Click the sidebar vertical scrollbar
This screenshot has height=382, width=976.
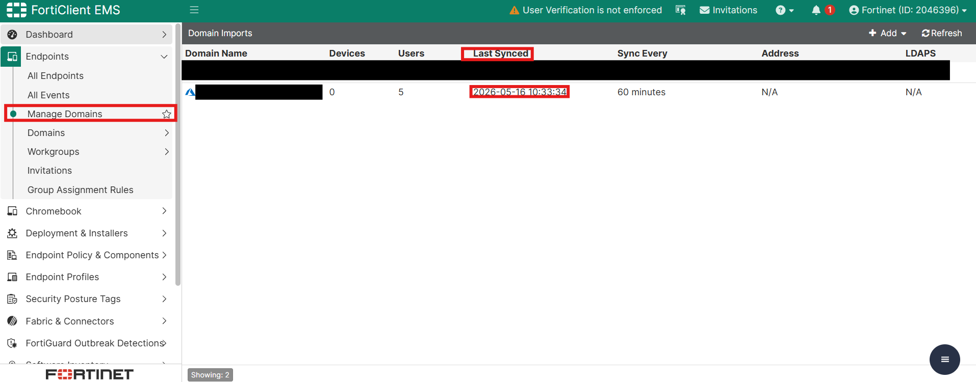pyautogui.click(x=178, y=154)
